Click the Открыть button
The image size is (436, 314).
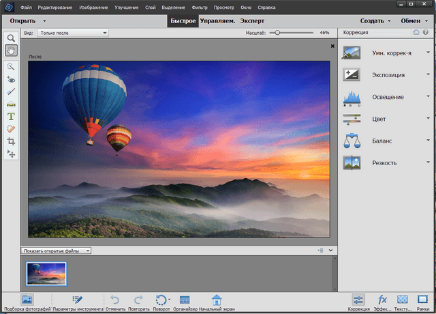(23, 20)
